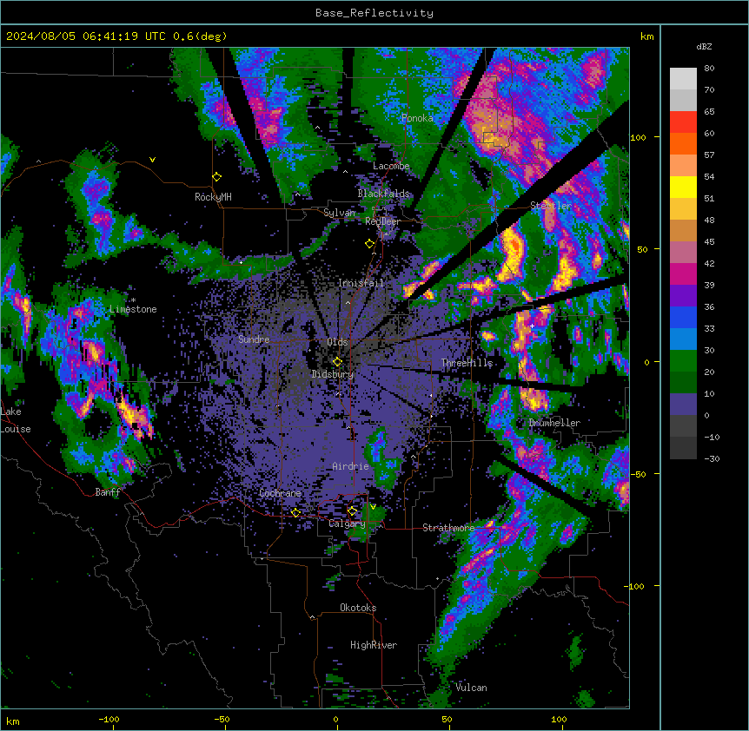The height and width of the screenshot is (731, 749).
Task: Pick the bright yellow 51-54 dBZ legend swatch
Action: click(683, 188)
